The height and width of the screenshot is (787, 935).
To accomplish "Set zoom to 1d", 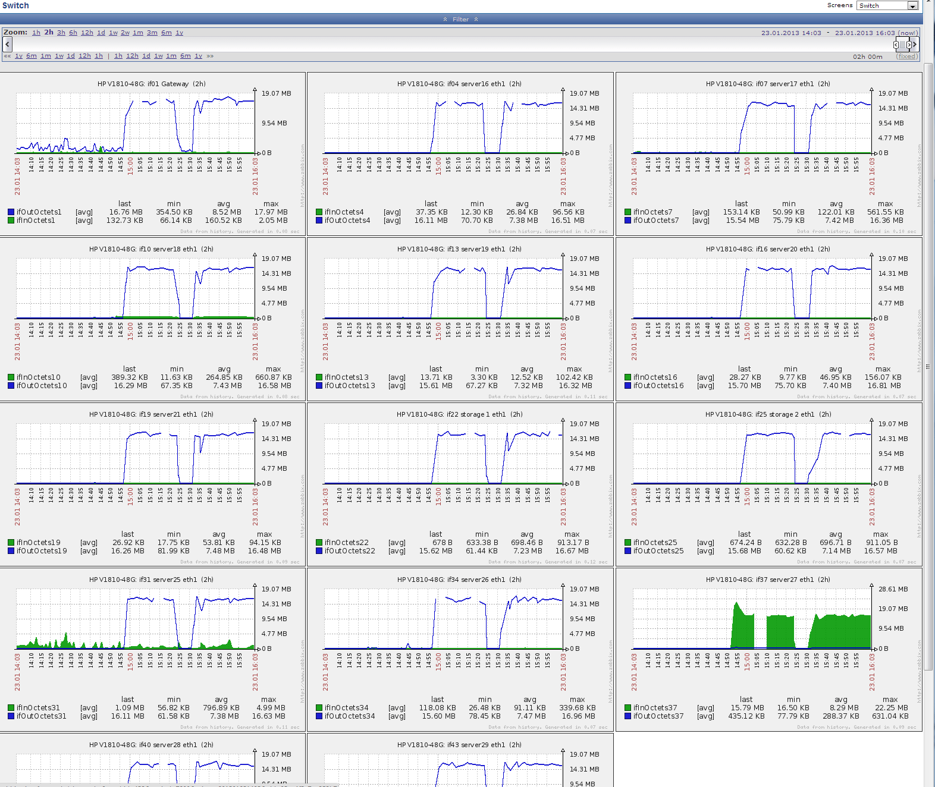I will click(101, 33).
